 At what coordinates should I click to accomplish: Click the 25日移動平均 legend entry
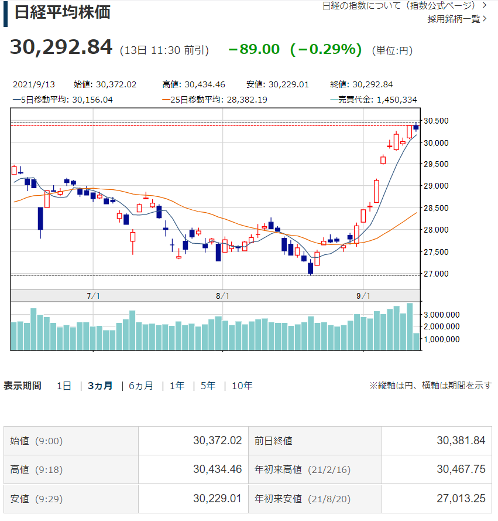tap(215, 100)
